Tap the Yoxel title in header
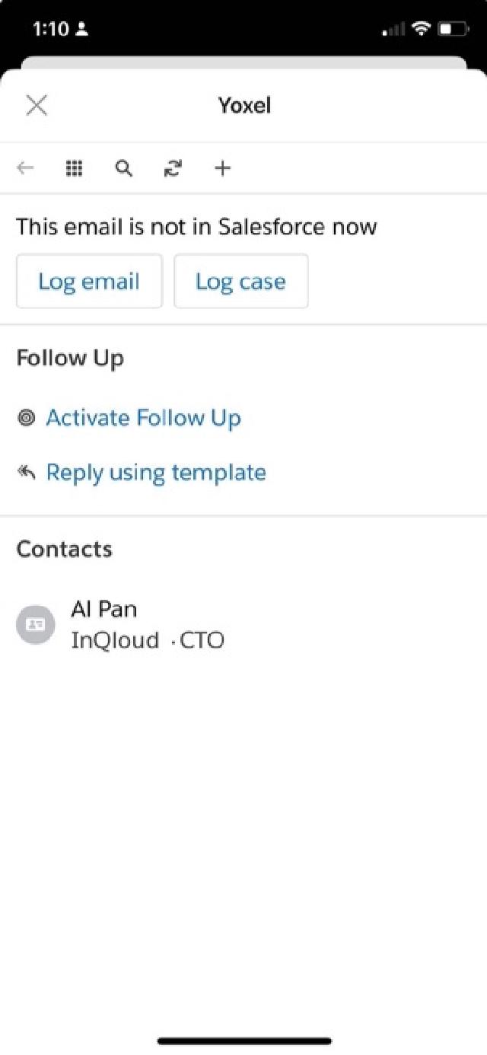The image size is (487, 1055). click(x=245, y=105)
